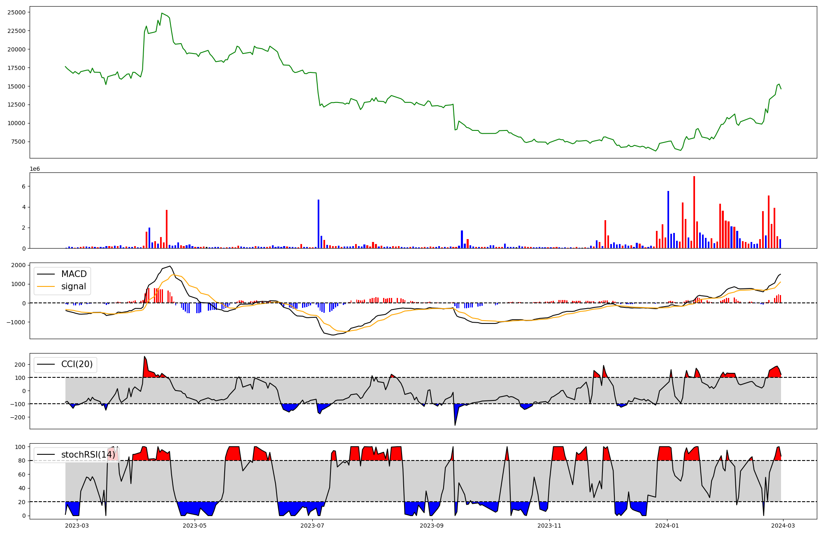
Task: Click the MACD legend label
Action: [x=74, y=274]
